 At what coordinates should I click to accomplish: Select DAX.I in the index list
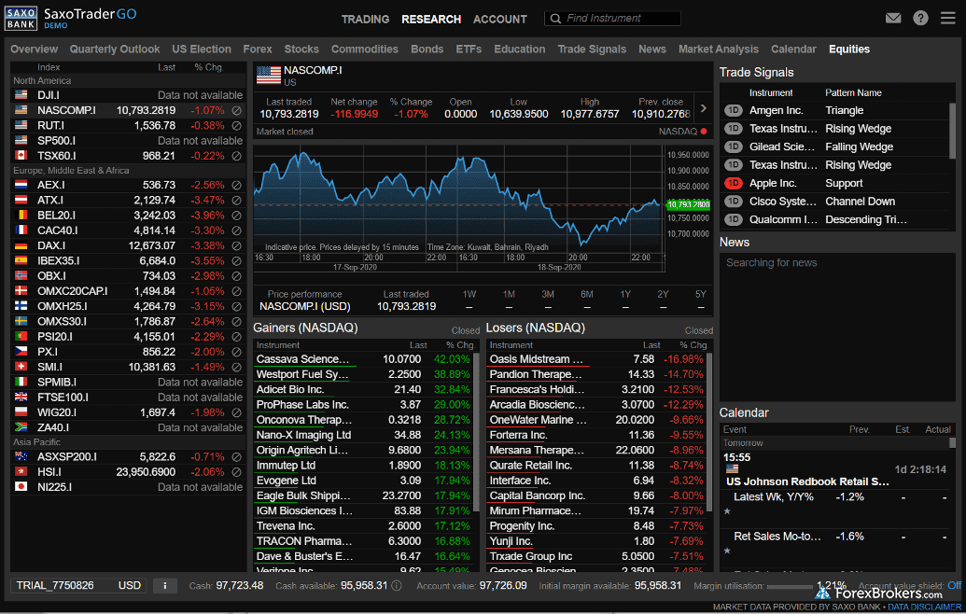click(x=128, y=245)
